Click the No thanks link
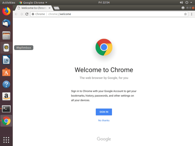 click(104, 120)
